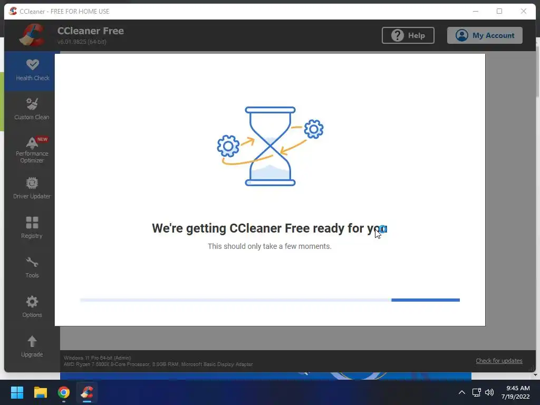The width and height of the screenshot is (540, 405).
Task: Click the Check for updates link
Action: (x=499, y=361)
